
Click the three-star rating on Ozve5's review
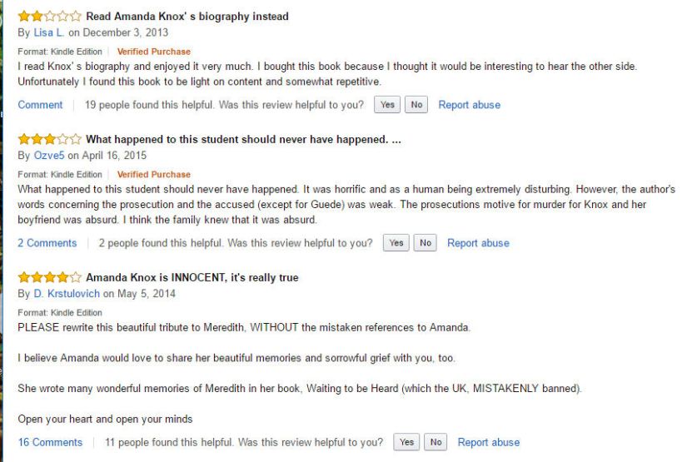coord(50,139)
